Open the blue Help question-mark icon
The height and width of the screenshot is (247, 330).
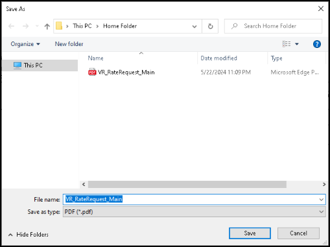pos(317,44)
